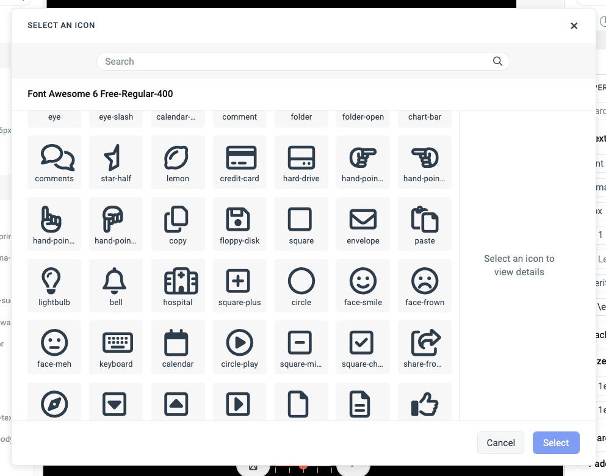606x476 pixels.
Task: Choose the star-half icon
Action: click(x=116, y=162)
